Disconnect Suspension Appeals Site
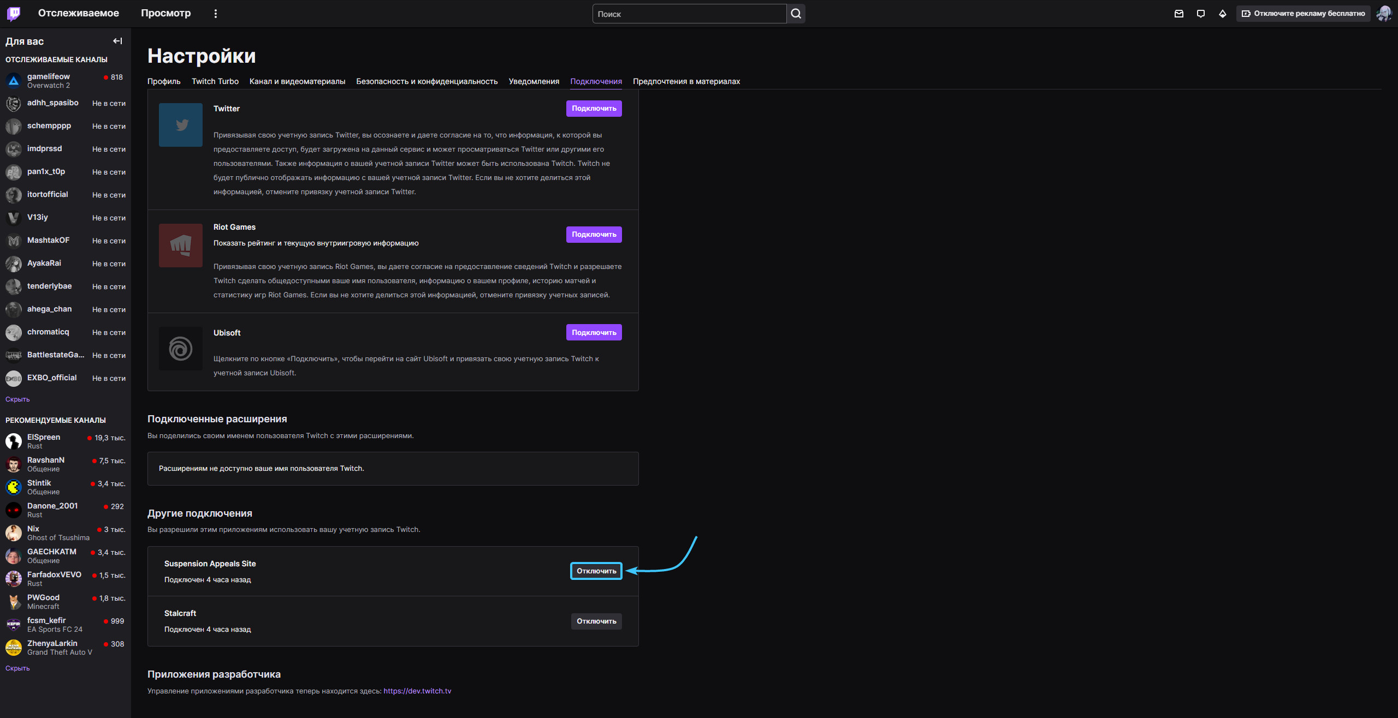1398x718 pixels. click(596, 571)
